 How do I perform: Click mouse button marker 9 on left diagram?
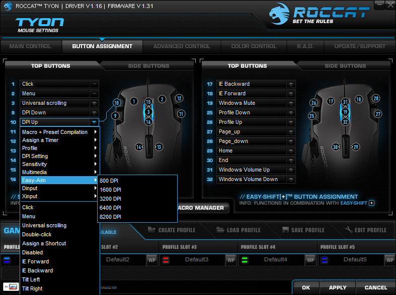point(115,116)
